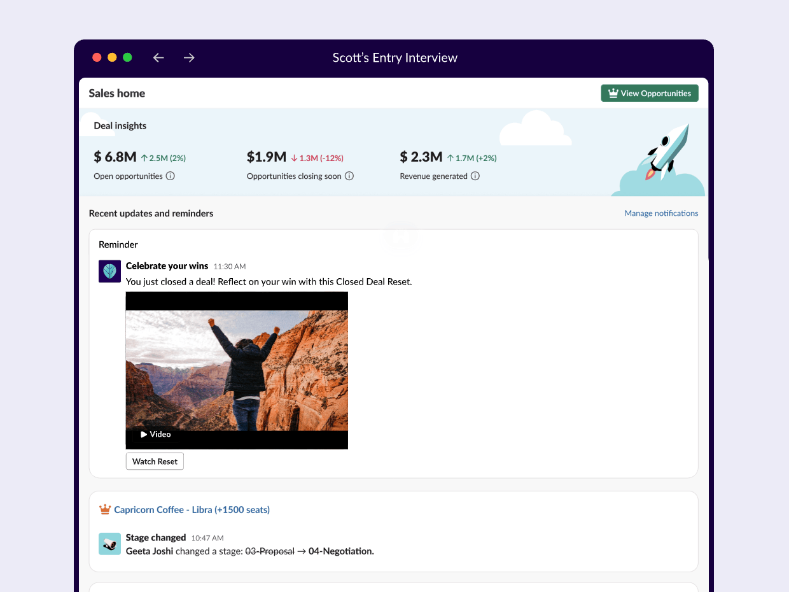Click the orange crown icon by Capricorn Coffee
The image size is (789, 592).
point(105,510)
